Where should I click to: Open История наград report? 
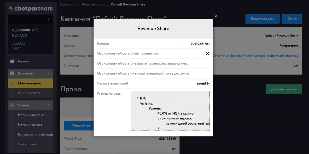(30, 125)
